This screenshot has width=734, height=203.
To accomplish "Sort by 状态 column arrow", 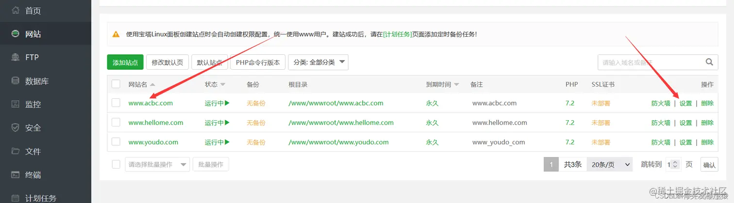I will [x=223, y=85].
